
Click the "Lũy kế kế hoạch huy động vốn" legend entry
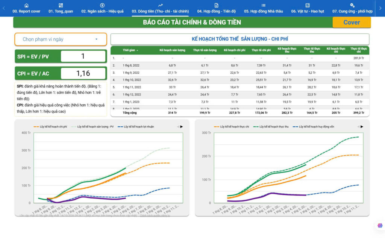click(313, 127)
